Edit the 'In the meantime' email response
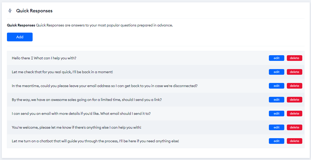 coord(276,86)
